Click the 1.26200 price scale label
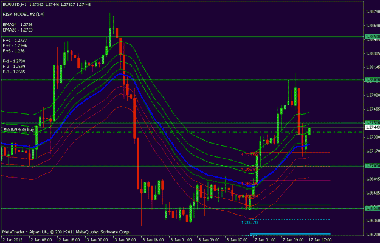This screenshot has height=243, width=380. (x=373, y=235)
